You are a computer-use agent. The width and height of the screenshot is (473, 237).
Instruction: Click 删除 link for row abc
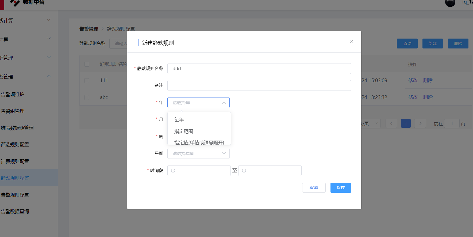(428, 97)
